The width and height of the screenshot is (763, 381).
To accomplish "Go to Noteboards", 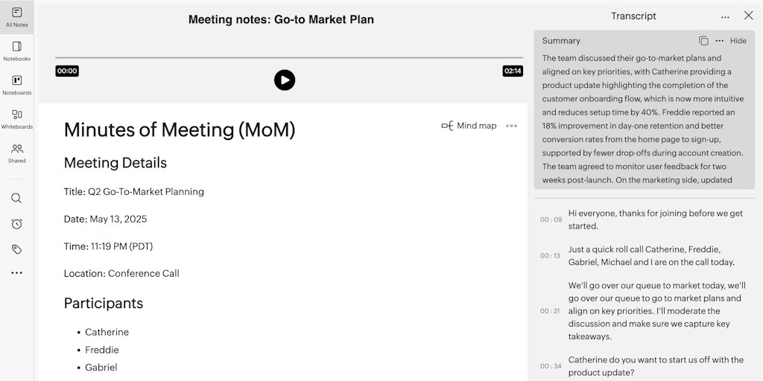I will pos(16,85).
